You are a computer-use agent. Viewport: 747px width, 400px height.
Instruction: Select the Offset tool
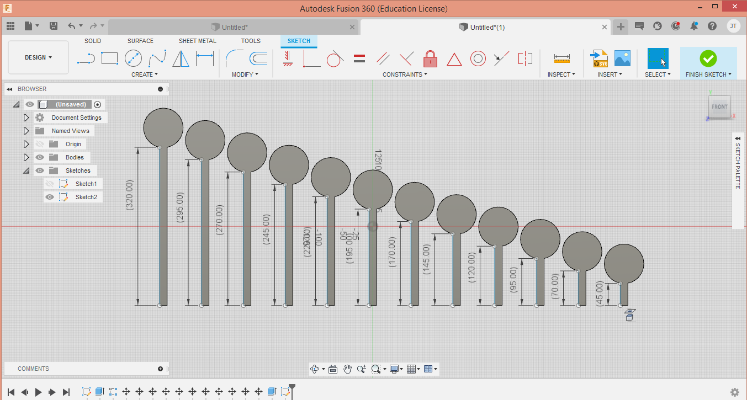click(258, 58)
